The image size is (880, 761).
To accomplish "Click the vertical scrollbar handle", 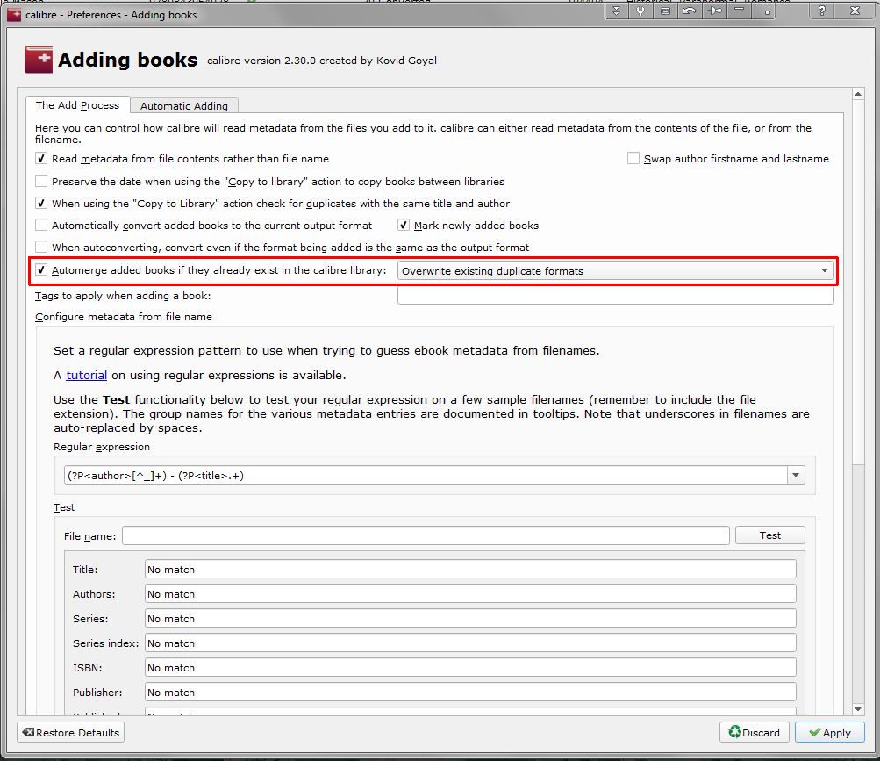I will (857, 283).
